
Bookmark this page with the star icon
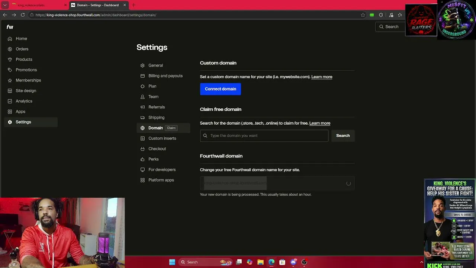(x=363, y=15)
